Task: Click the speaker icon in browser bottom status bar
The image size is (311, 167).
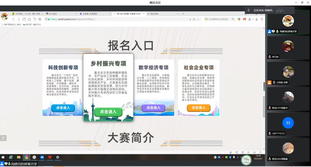Action: pyautogui.click(x=248, y=152)
